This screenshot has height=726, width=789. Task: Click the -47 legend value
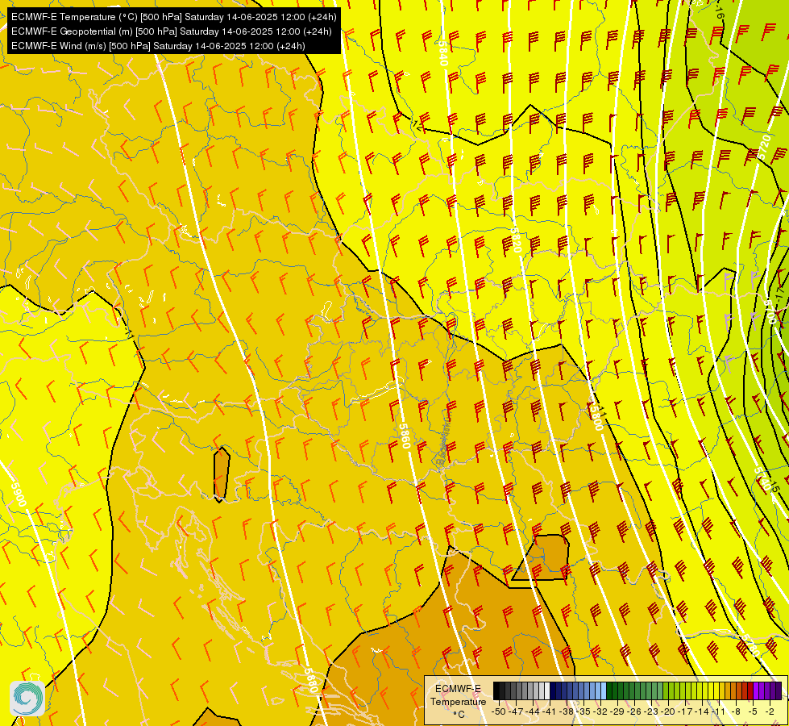point(516,711)
